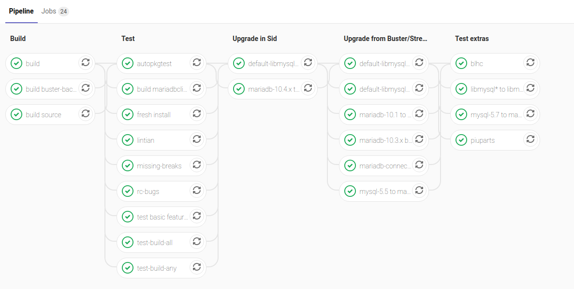Click passed status icon on fresh install

(128, 115)
